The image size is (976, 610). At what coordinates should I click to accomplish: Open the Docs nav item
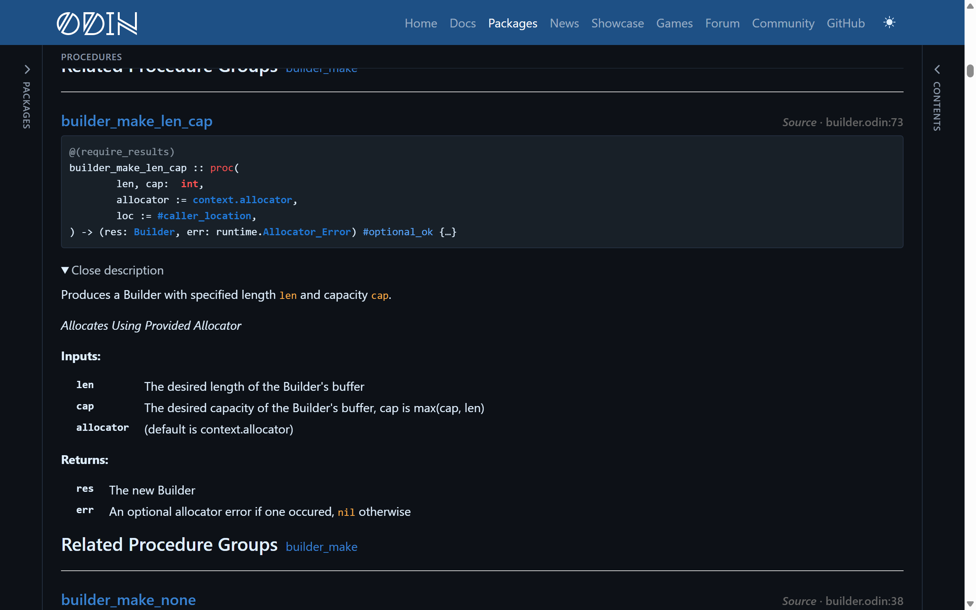(462, 23)
